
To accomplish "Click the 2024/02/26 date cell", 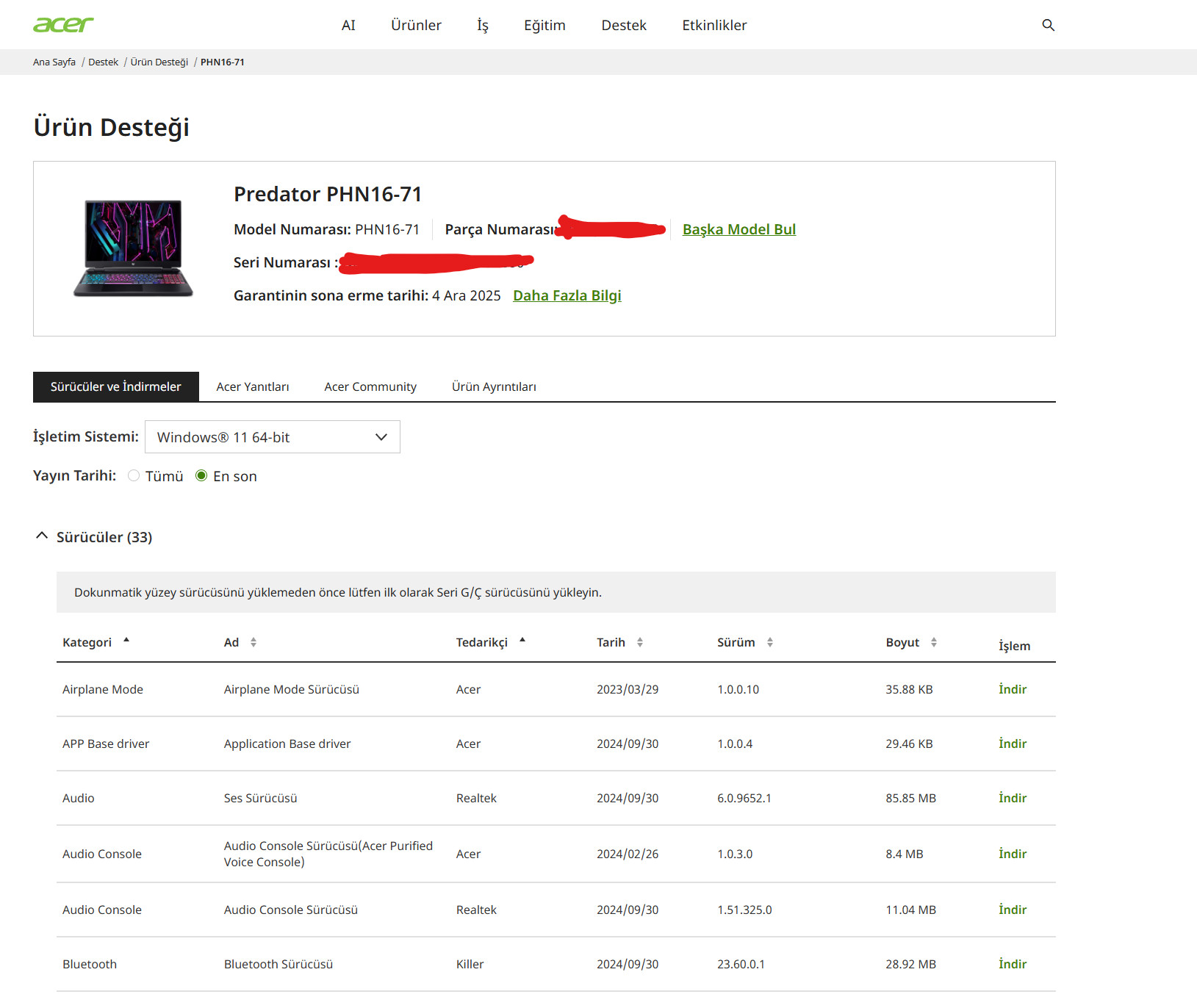I will 628,854.
